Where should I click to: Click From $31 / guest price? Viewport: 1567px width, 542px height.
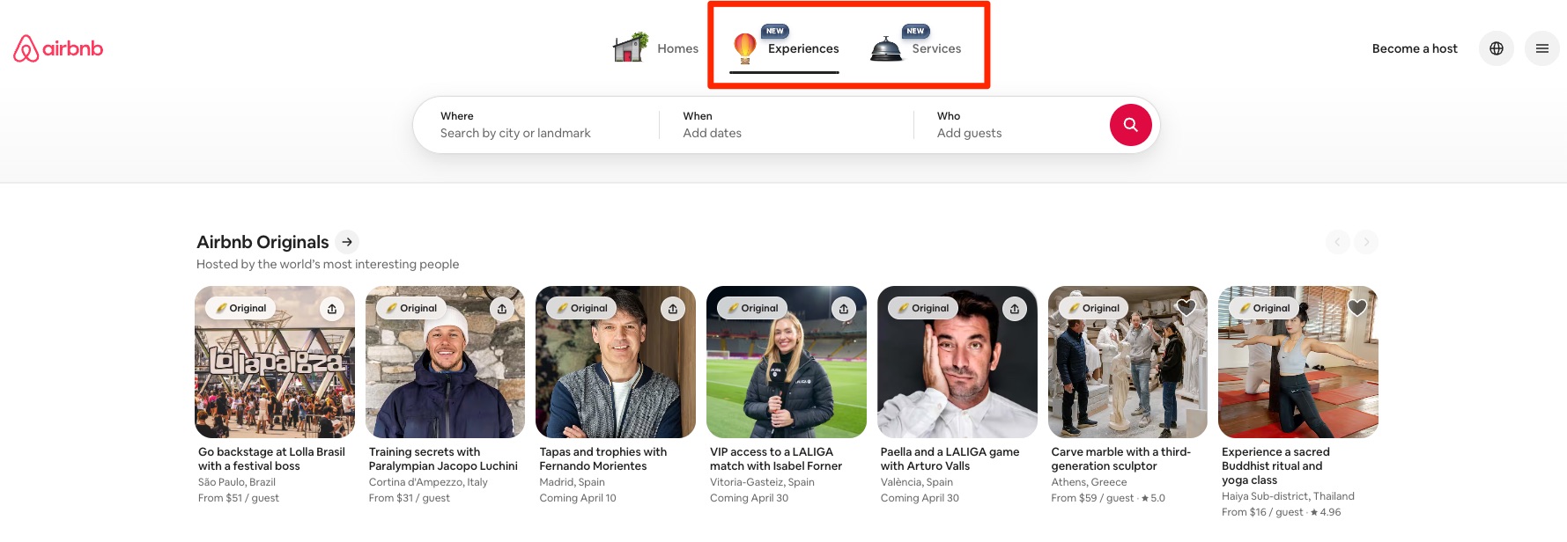click(410, 498)
